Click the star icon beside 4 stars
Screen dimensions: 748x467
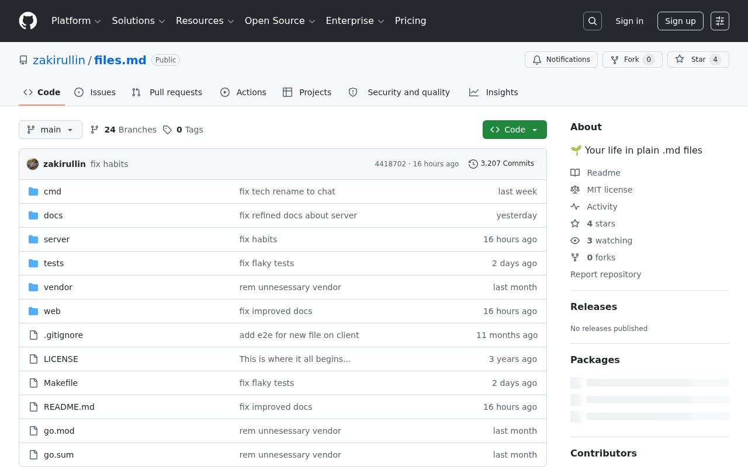[575, 224]
